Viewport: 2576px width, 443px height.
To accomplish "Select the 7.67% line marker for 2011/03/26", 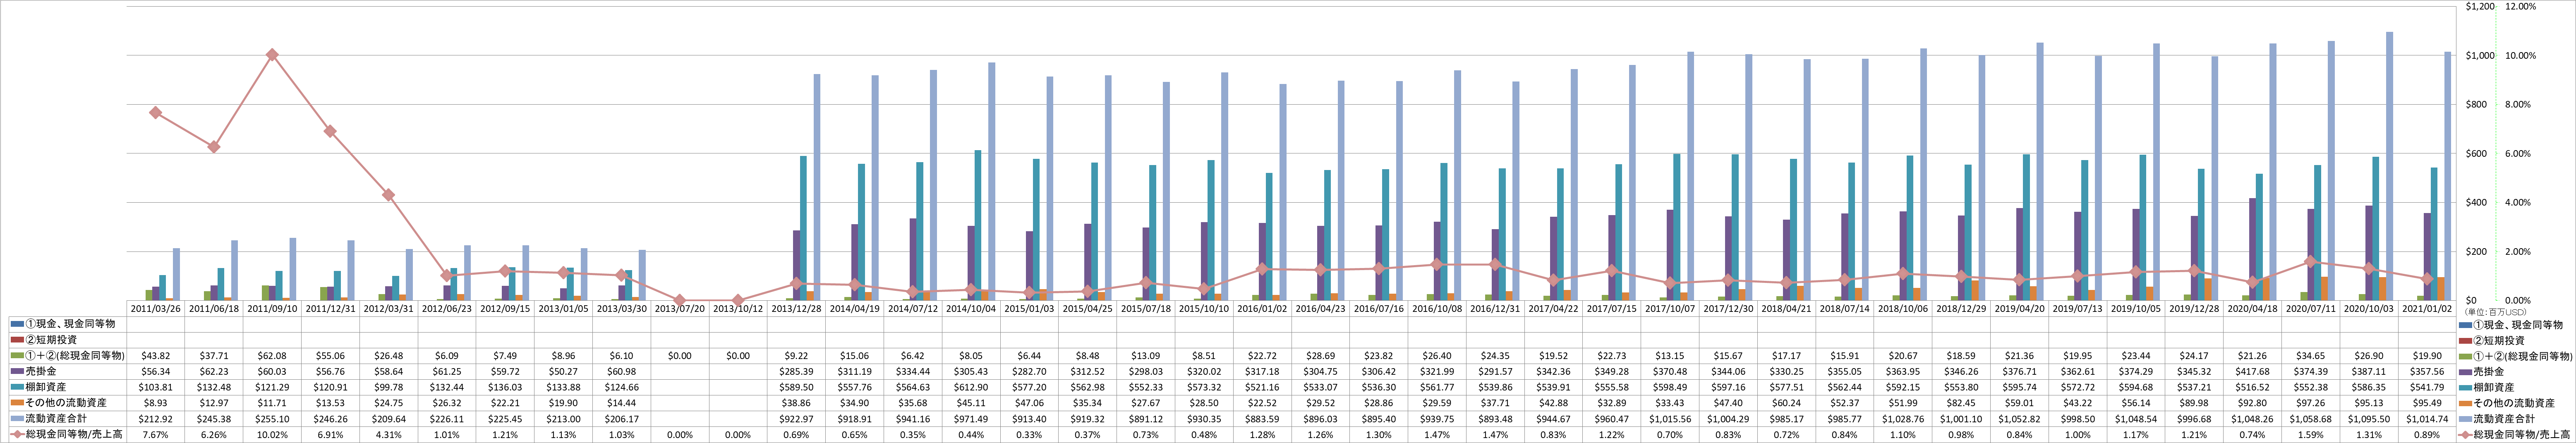I will tap(155, 113).
